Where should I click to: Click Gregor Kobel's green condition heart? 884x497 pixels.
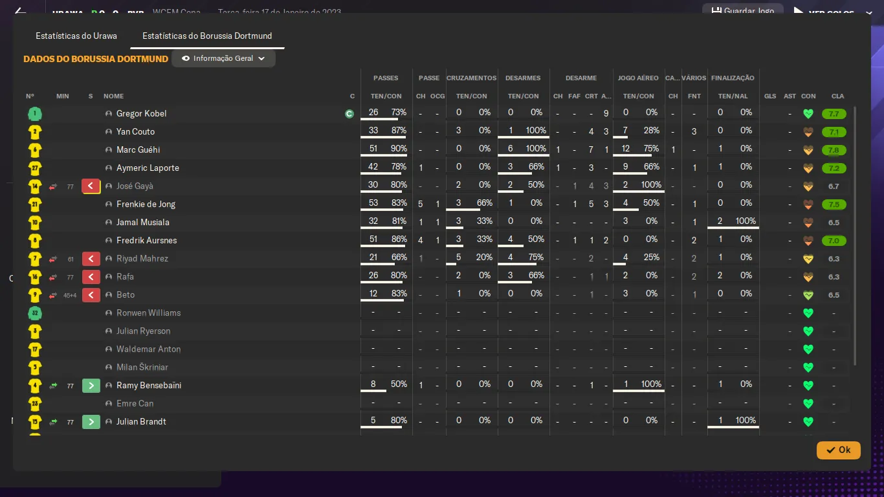(x=808, y=114)
